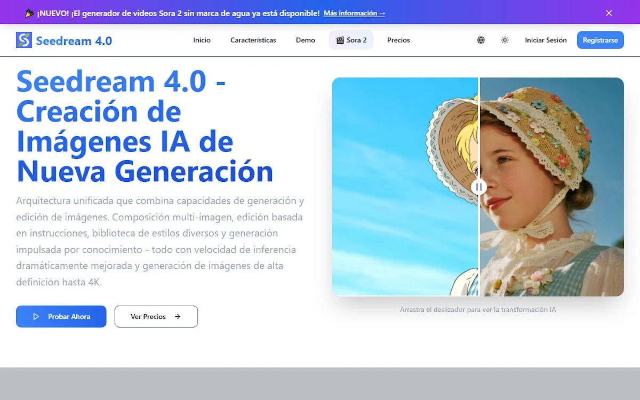Image resolution: width=640 pixels, height=400 pixels.
Task: Click the Registrarse button
Action: pyautogui.click(x=601, y=40)
